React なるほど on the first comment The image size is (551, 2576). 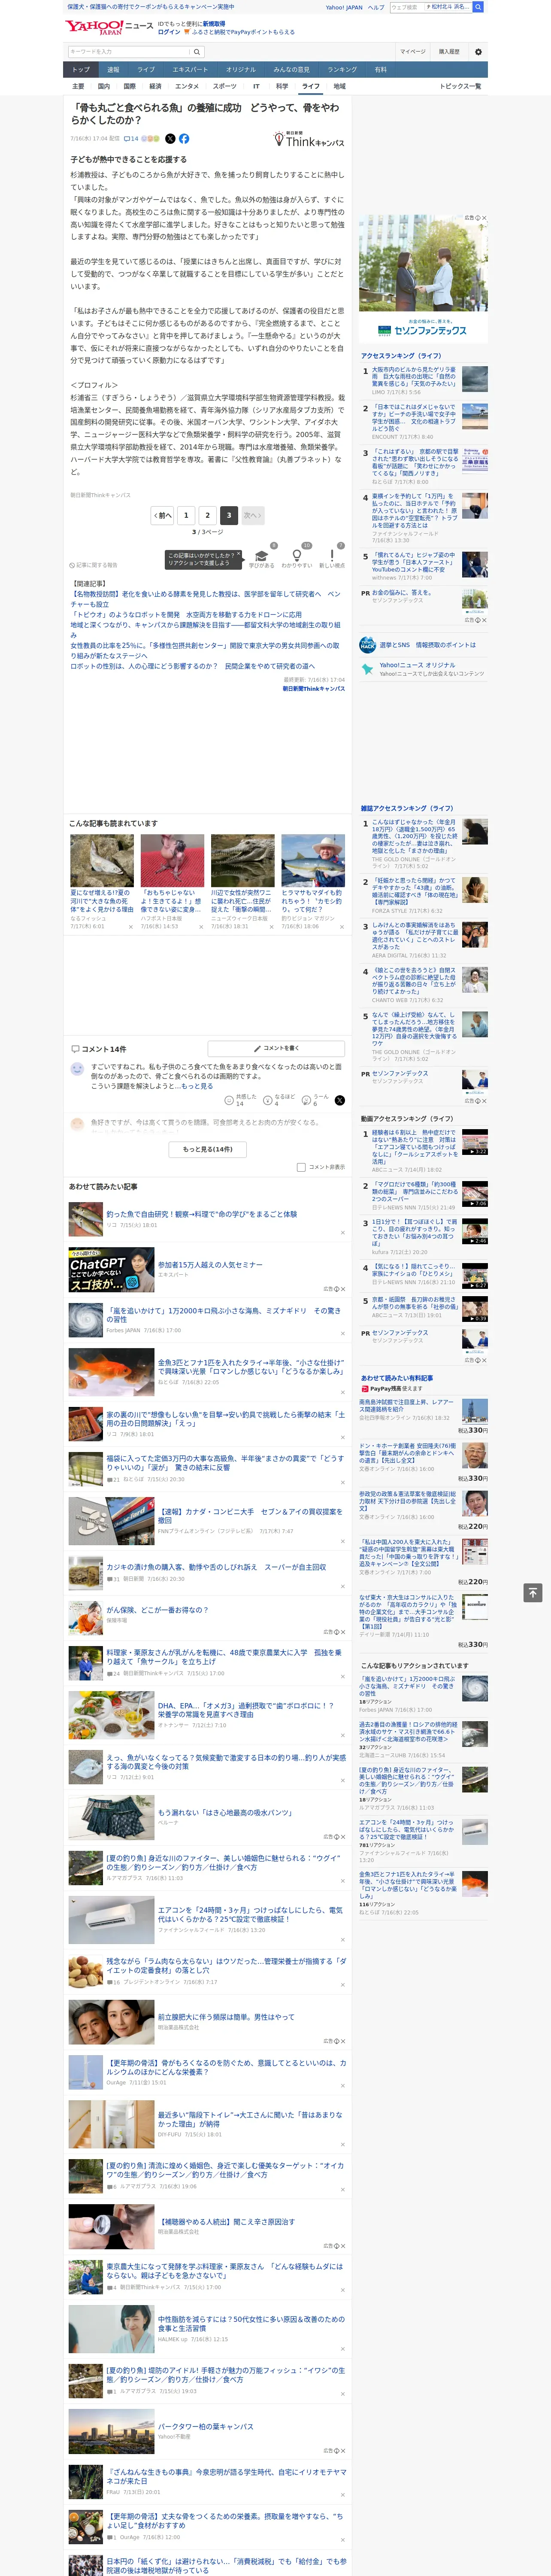[279, 1100]
